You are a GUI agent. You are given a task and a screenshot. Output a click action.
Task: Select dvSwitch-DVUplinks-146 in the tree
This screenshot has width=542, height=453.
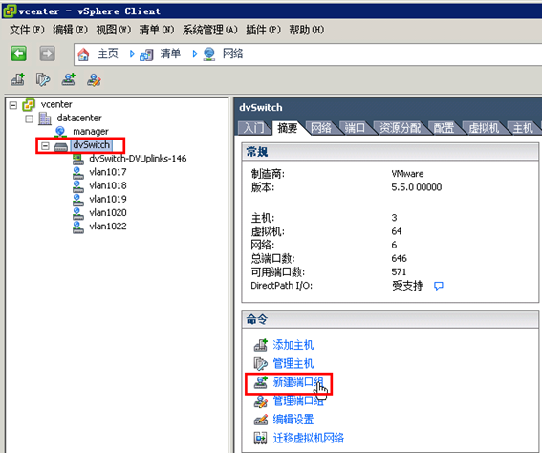[x=138, y=159]
